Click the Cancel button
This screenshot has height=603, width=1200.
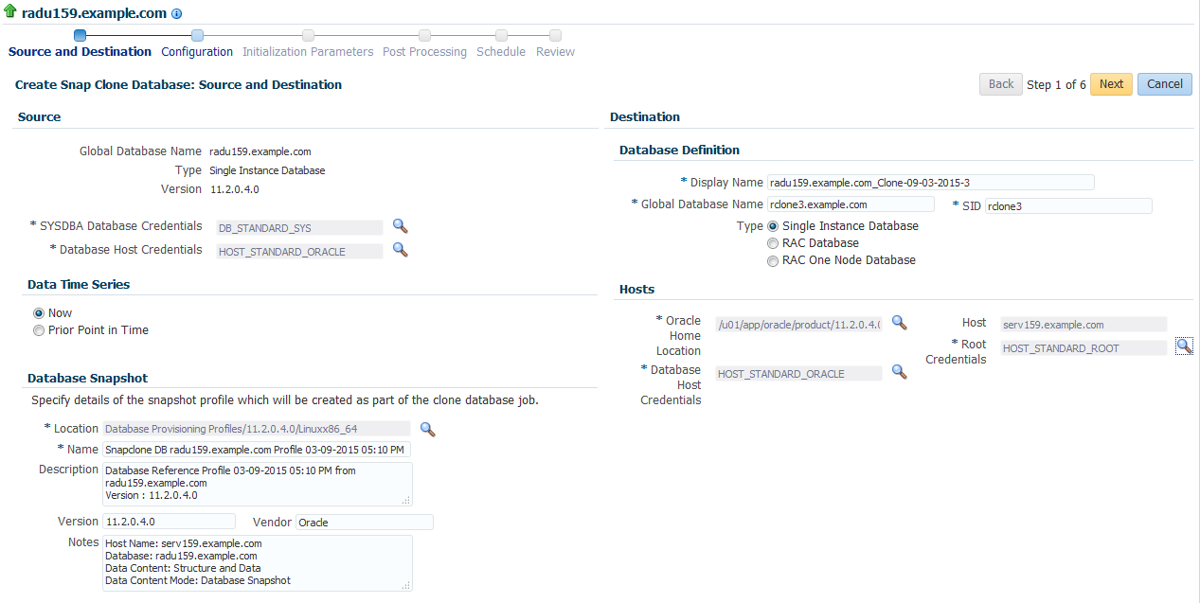(x=1164, y=84)
